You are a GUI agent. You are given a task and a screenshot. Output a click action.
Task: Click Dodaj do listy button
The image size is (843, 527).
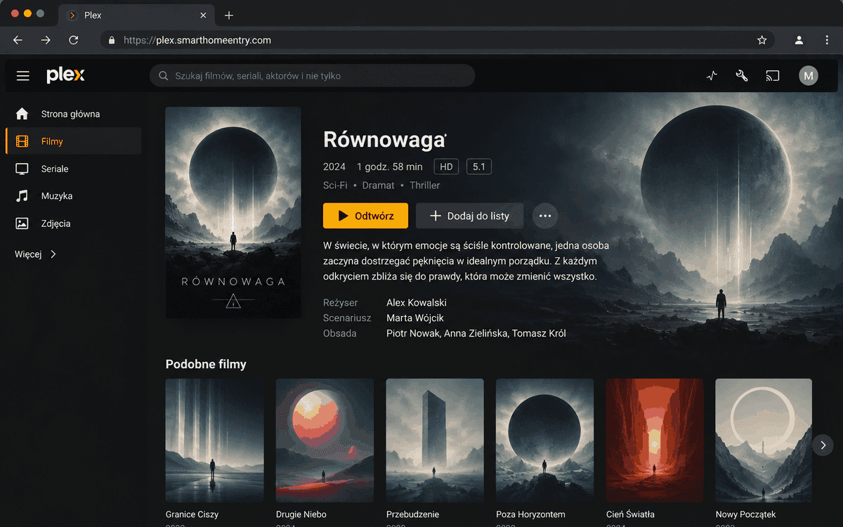[x=469, y=216]
